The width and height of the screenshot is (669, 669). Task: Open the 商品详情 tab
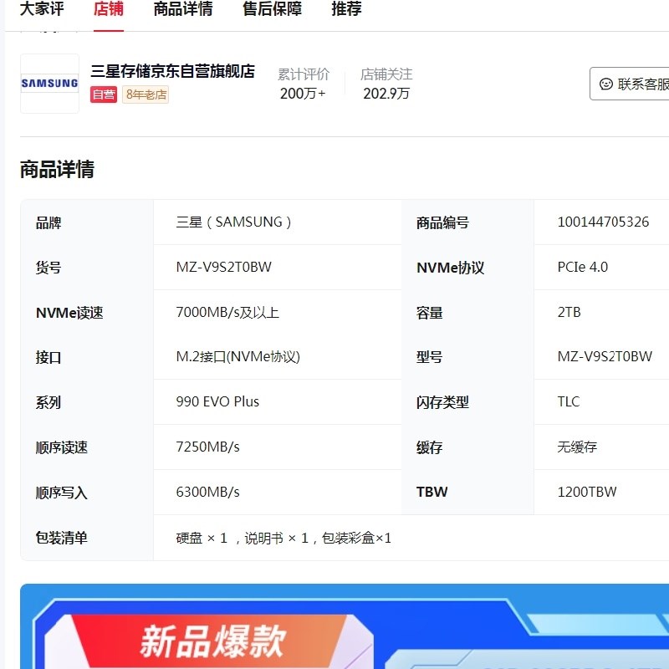pos(183,8)
